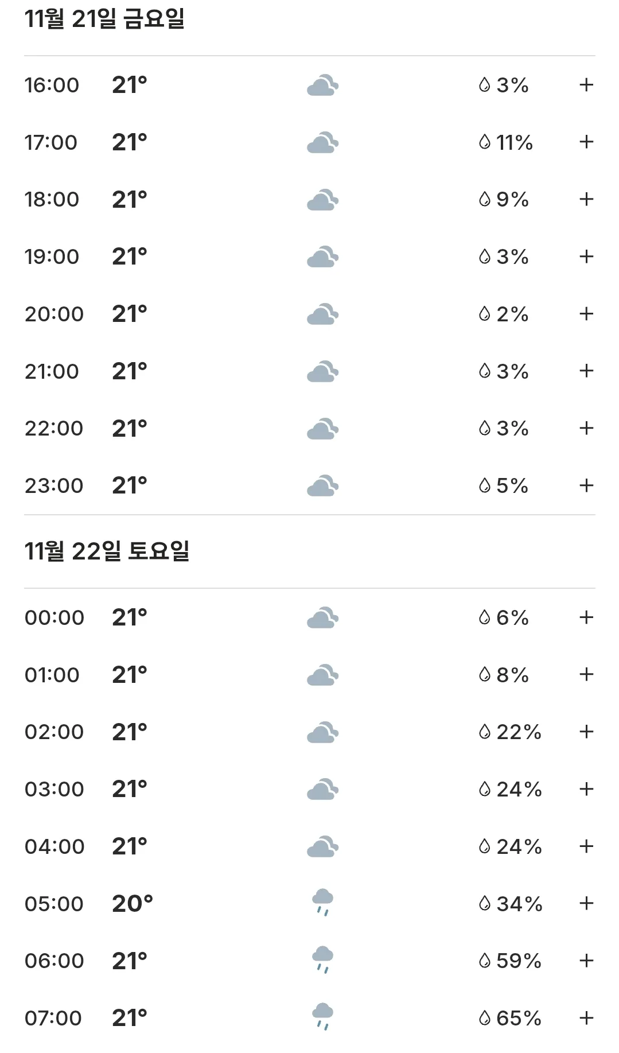This screenshot has height=1053, width=619.
Task: Click the raindrop icon beside 22%
Action: 485,732
